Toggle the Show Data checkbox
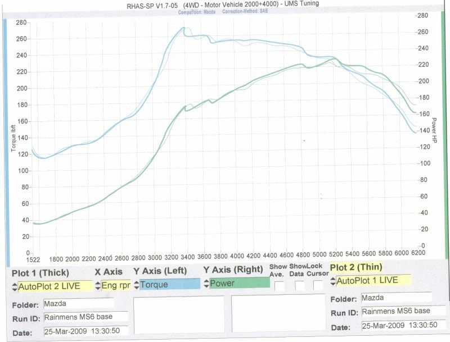The image size is (450, 342). (x=299, y=285)
